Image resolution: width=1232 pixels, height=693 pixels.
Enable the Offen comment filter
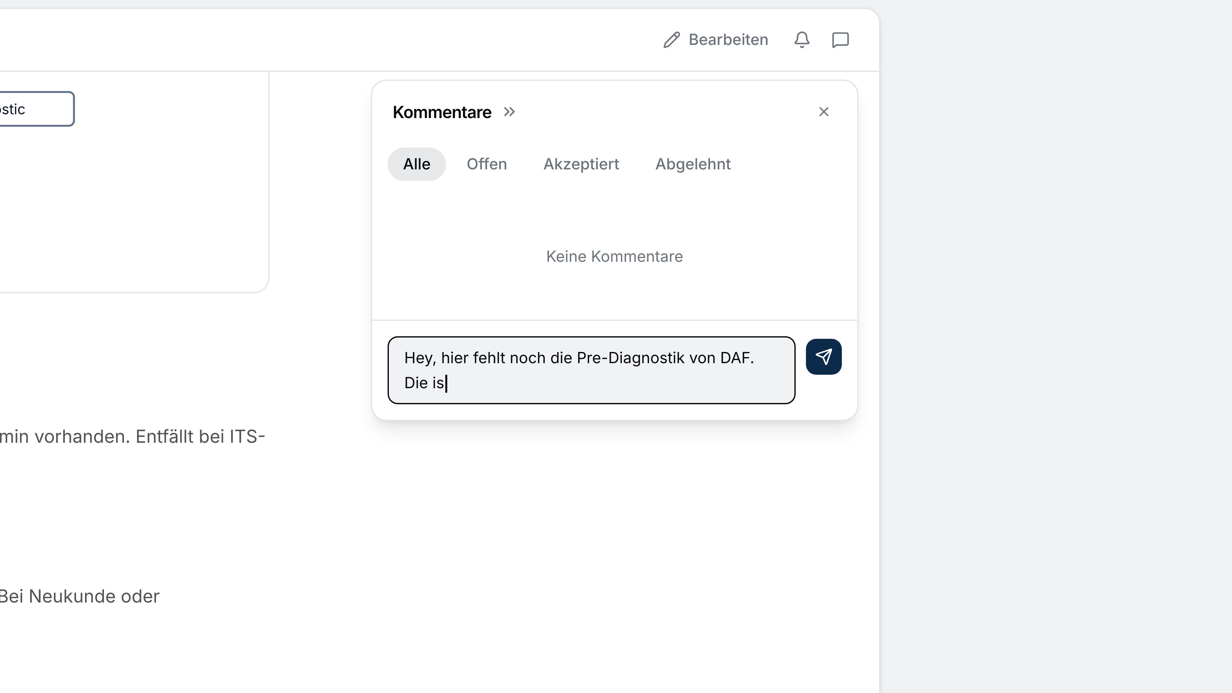[x=487, y=164]
